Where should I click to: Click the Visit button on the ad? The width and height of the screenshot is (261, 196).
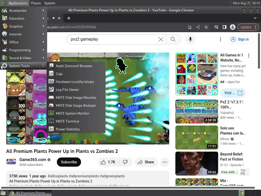tap(233, 93)
